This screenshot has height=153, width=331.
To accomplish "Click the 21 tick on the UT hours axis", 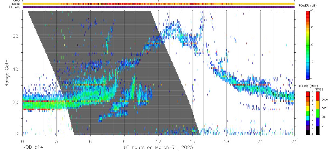I will (260, 141).
